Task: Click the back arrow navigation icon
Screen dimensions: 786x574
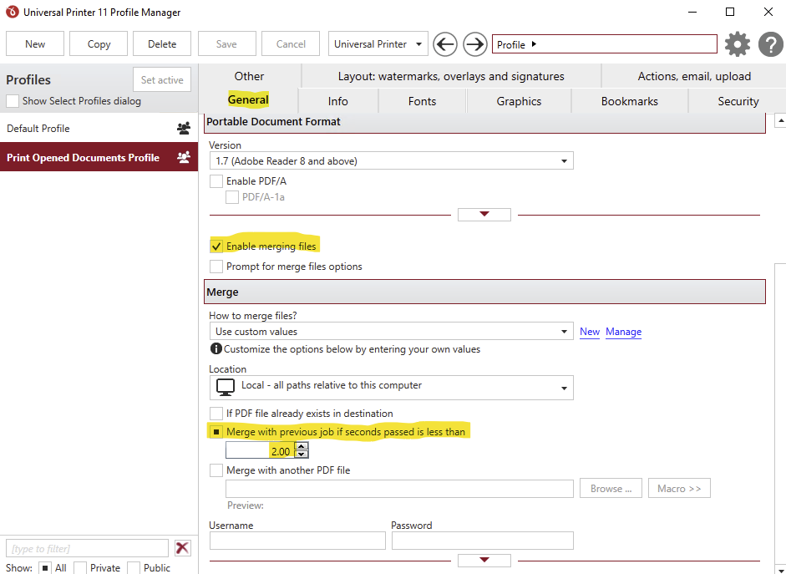Action: pyautogui.click(x=445, y=44)
